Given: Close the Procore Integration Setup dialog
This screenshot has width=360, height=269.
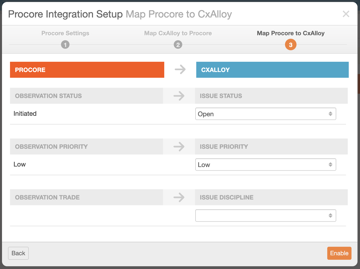Looking at the screenshot, I should (x=346, y=14).
